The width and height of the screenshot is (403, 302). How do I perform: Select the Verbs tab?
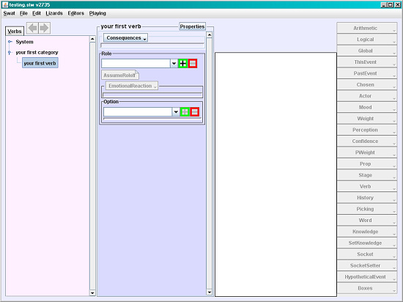[x=15, y=31]
